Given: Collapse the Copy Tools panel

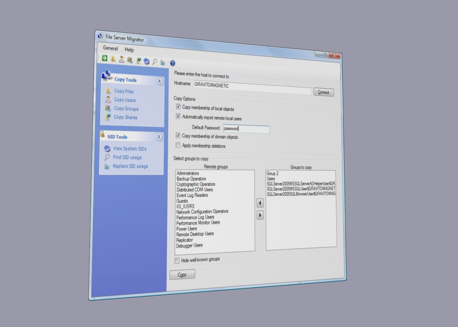Looking at the screenshot, I should click(x=159, y=81).
